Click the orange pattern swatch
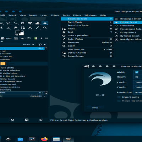This screenshot has width=142, height=142. coord(3,64)
